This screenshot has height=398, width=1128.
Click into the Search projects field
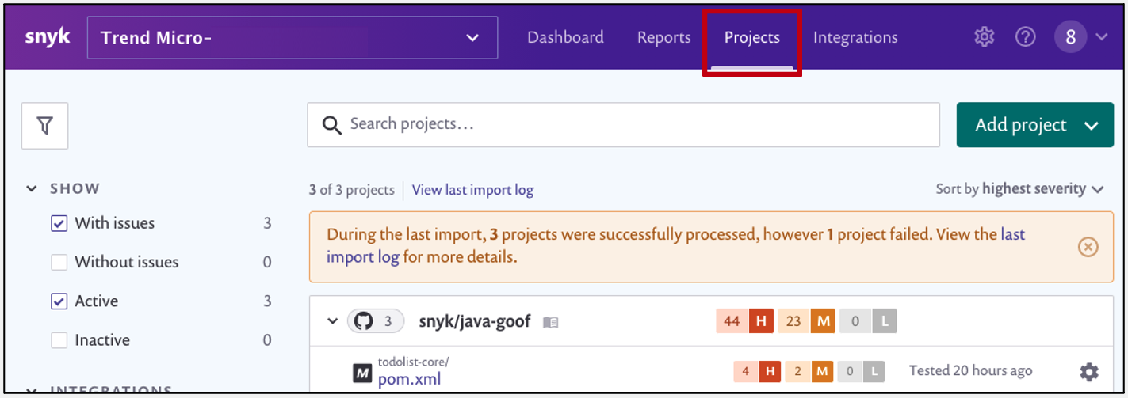coord(623,124)
